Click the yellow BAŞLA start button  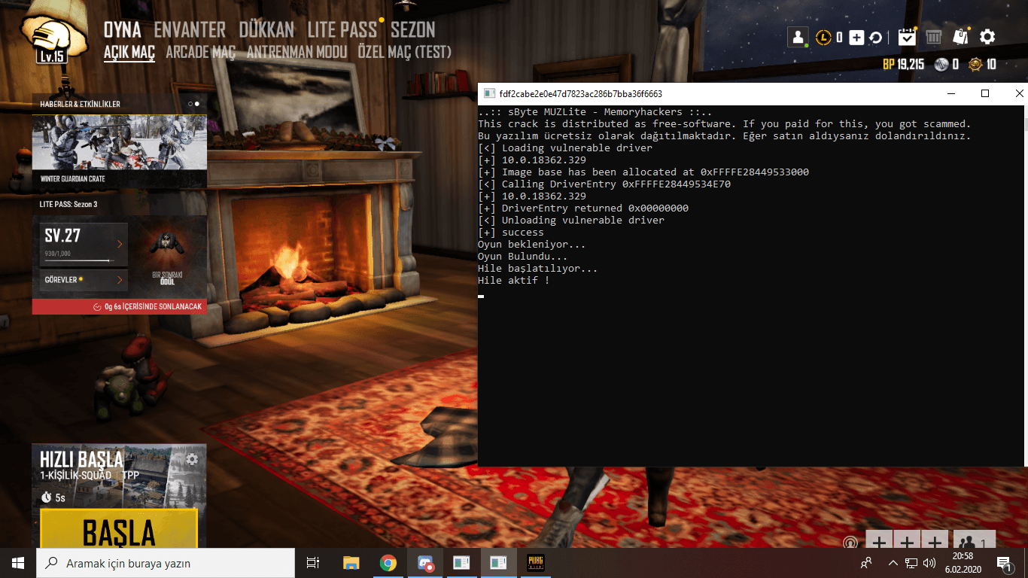[x=119, y=529]
